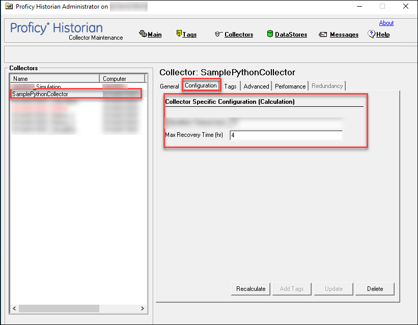Click the Computer column header
The image size is (418, 325).
click(122, 79)
